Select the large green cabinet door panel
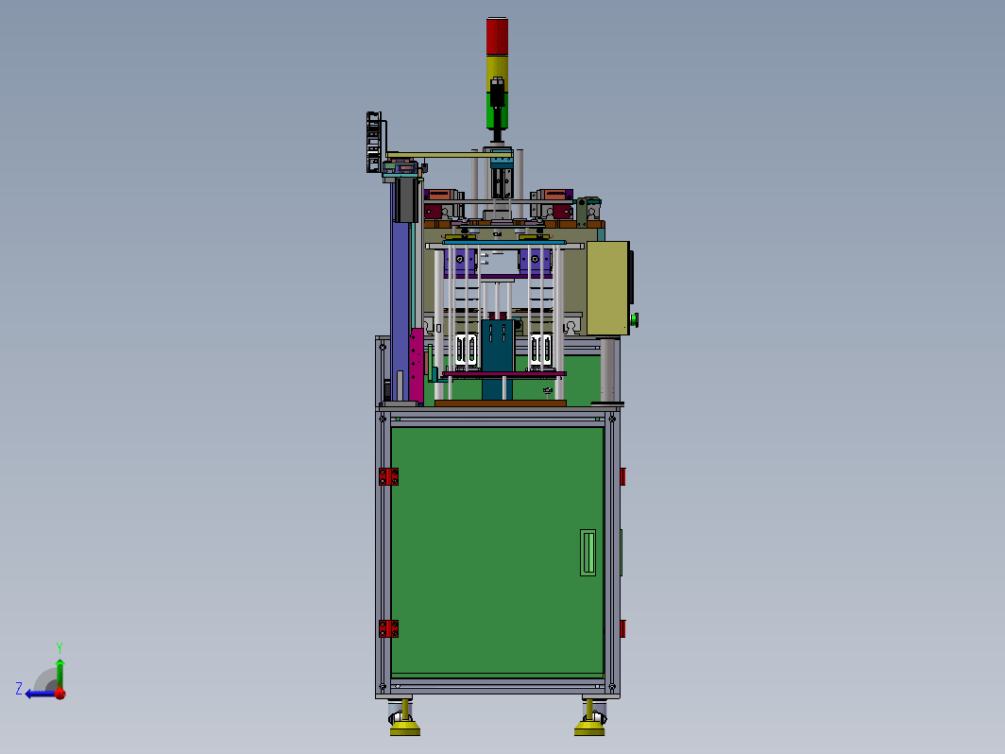 point(497,551)
